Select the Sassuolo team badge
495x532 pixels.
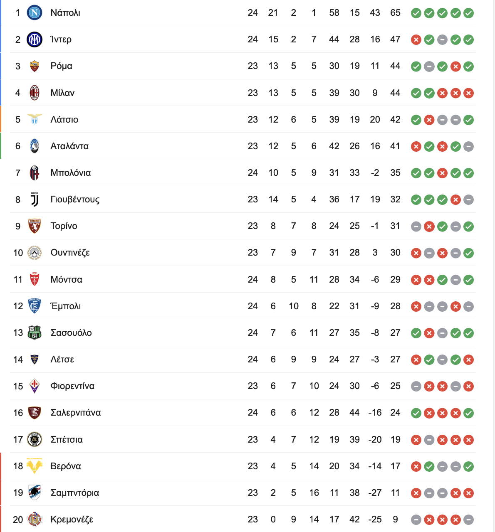(x=35, y=333)
